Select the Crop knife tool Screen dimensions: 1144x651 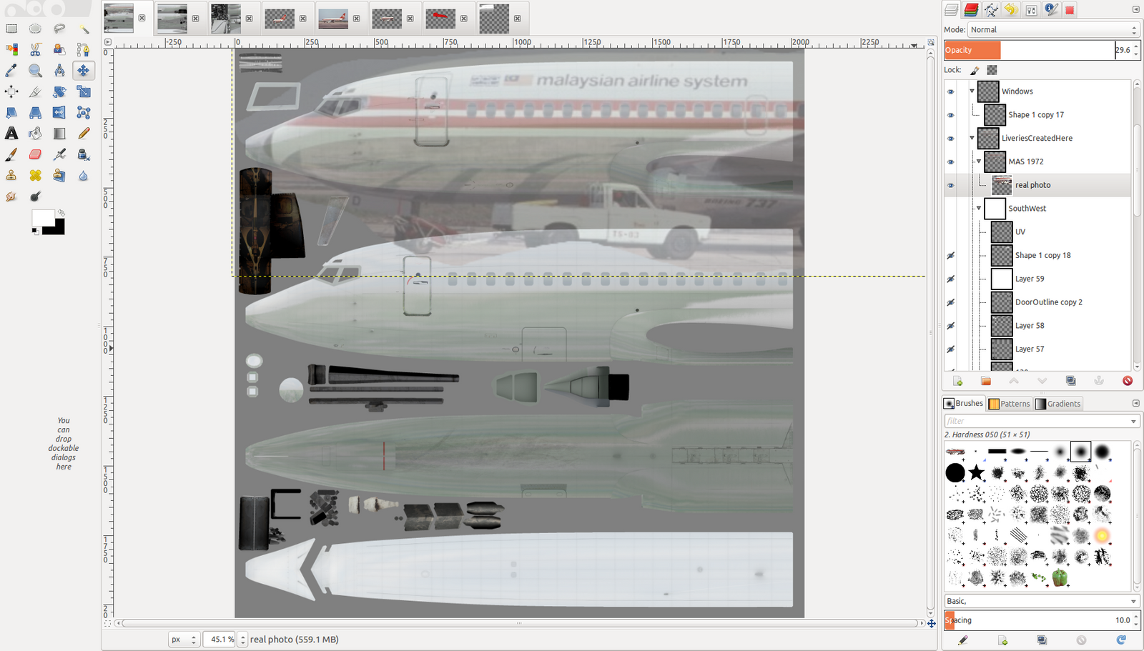pos(35,91)
